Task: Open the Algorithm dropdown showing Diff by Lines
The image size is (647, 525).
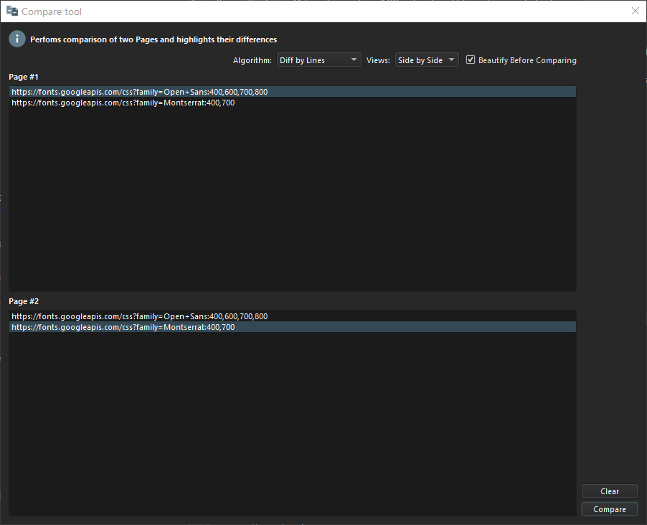Action: coord(318,60)
